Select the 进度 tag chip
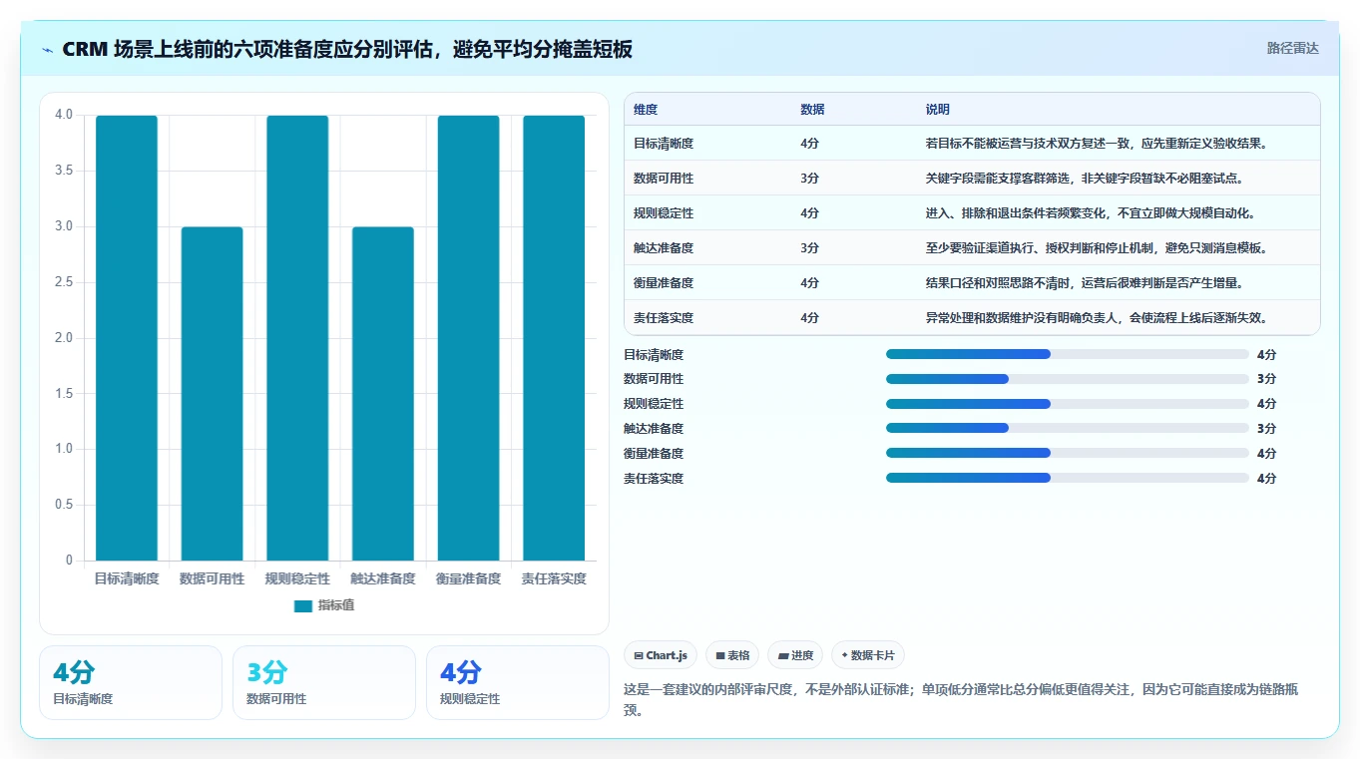This screenshot has height=759, width=1360. 795,655
